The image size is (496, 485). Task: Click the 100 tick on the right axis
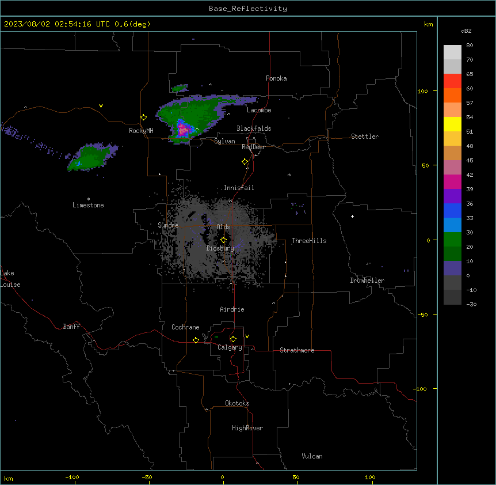coord(422,91)
